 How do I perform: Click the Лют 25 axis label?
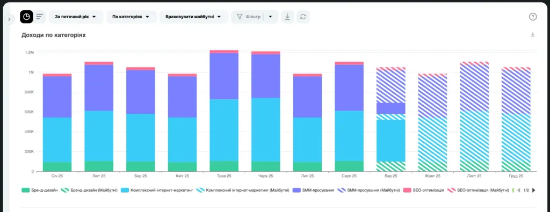[99, 176]
